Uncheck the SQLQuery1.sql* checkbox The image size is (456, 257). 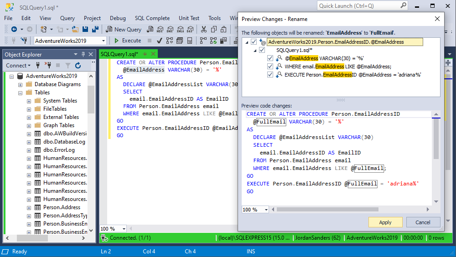262,50
